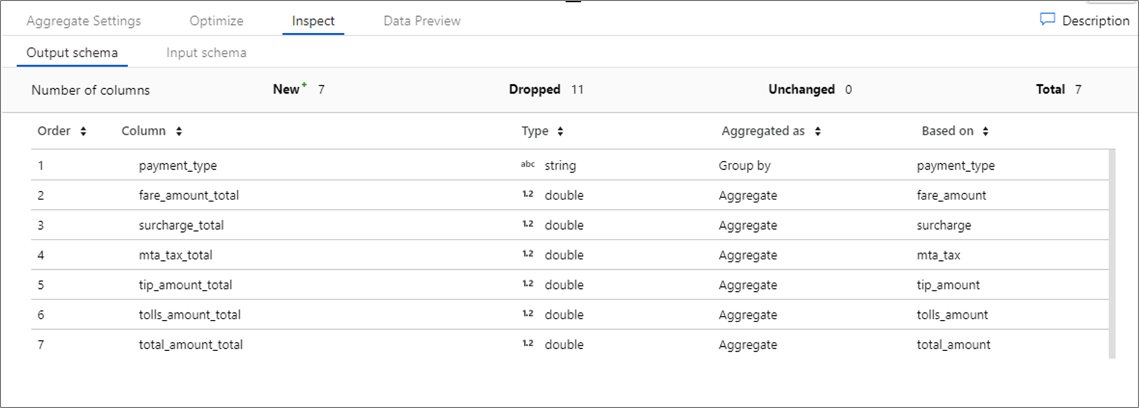1139x408 pixels.
Task: Select the Input schema tab
Action: 206,52
